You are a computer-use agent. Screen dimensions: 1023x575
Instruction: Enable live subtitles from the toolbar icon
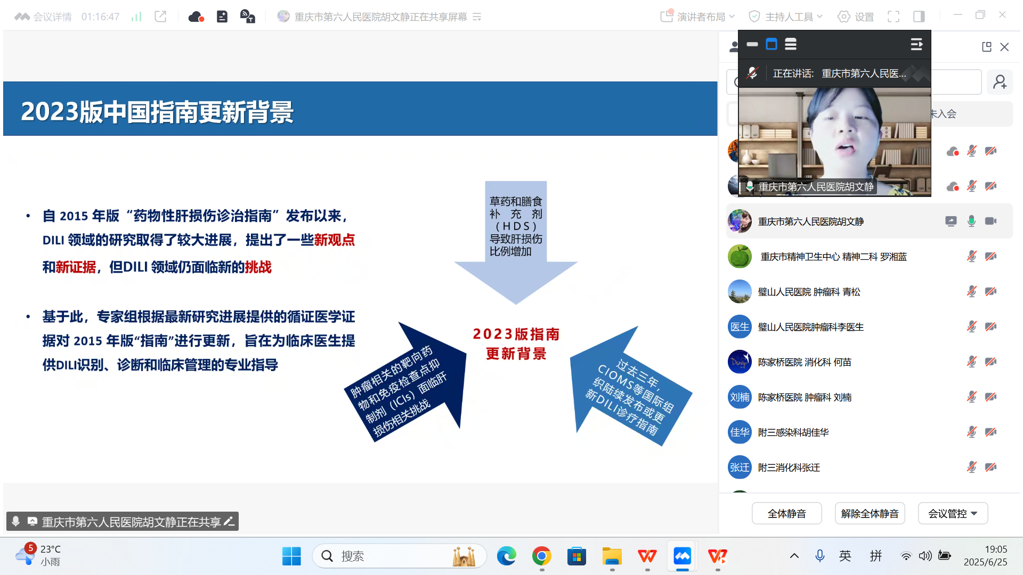click(x=247, y=17)
